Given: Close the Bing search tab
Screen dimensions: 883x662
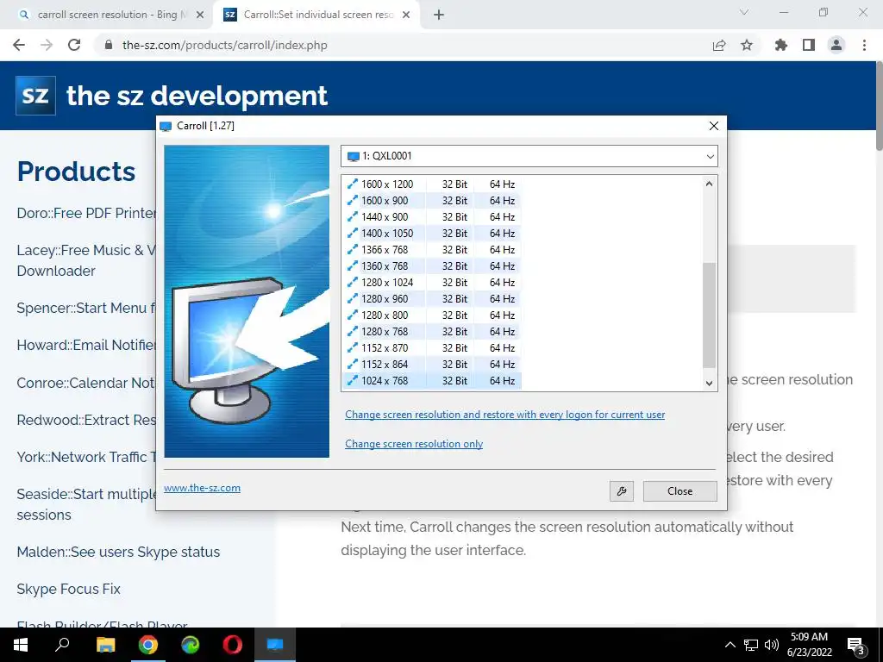Looking at the screenshot, I should [200, 16].
